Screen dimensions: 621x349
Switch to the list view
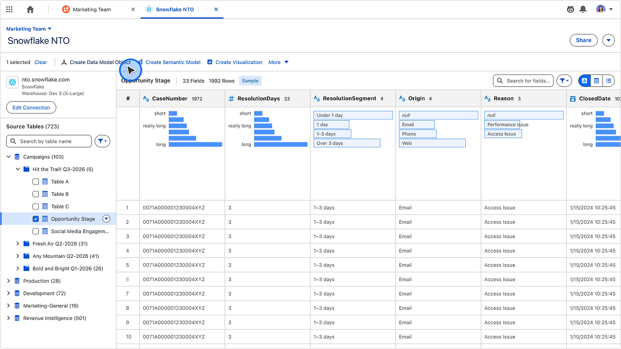pos(608,81)
